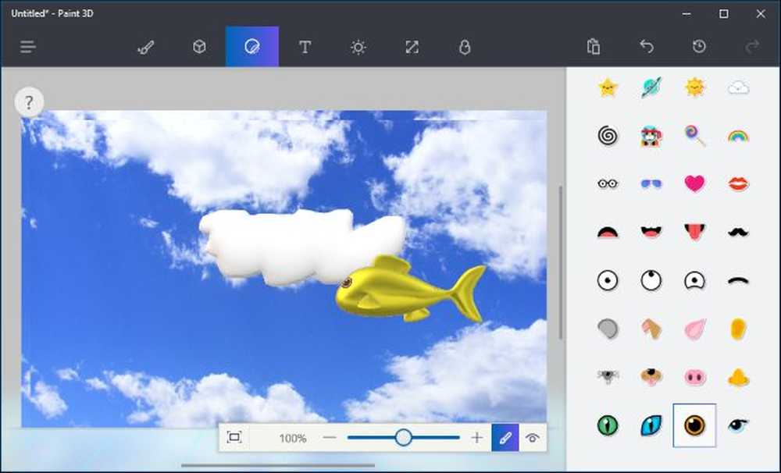Zoom out with the minus button
Image resolution: width=781 pixels, height=473 pixels.
point(330,438)
